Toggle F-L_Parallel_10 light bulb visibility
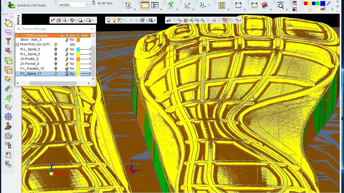The width and height of the screenshot is (344, 193). [56, 69]
